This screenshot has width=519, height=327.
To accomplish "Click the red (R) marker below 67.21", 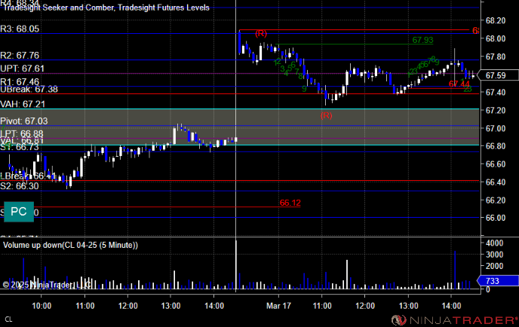I will point(327,115).
